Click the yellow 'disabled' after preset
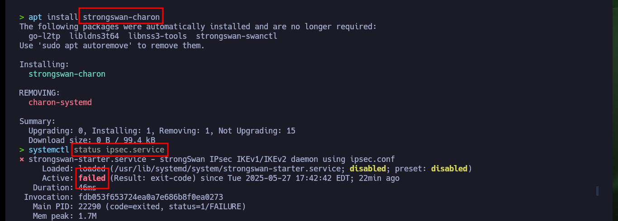Image resolution: width=618 pixels, height=221 pixels. 449,169
